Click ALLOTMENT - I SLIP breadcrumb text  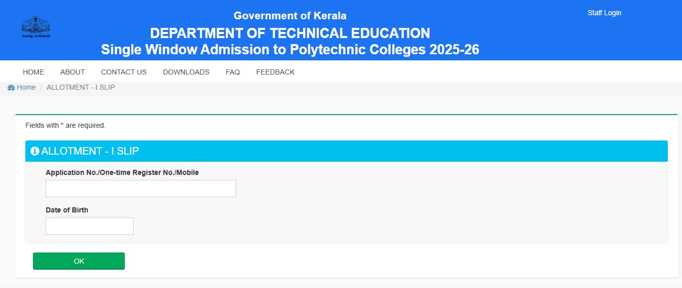click(x=81, y=87)
